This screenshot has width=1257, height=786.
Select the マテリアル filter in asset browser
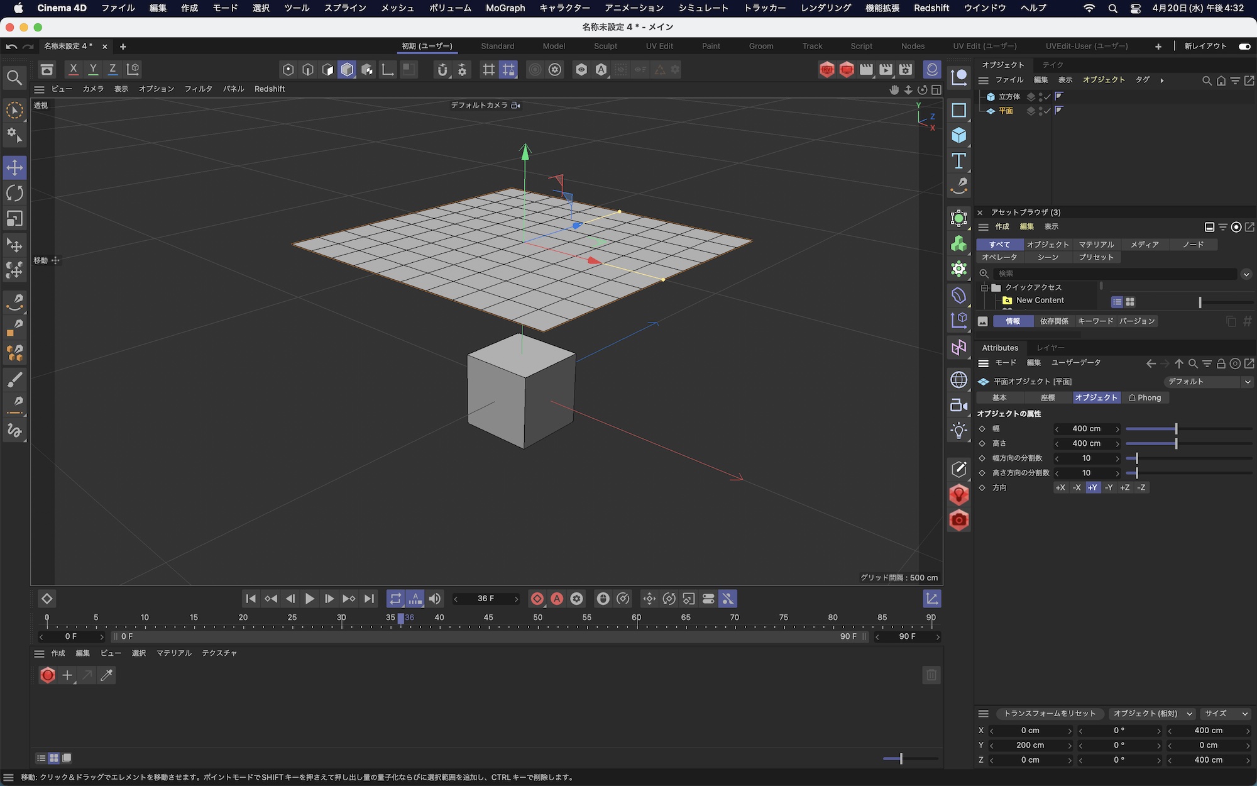[1096, 244]
